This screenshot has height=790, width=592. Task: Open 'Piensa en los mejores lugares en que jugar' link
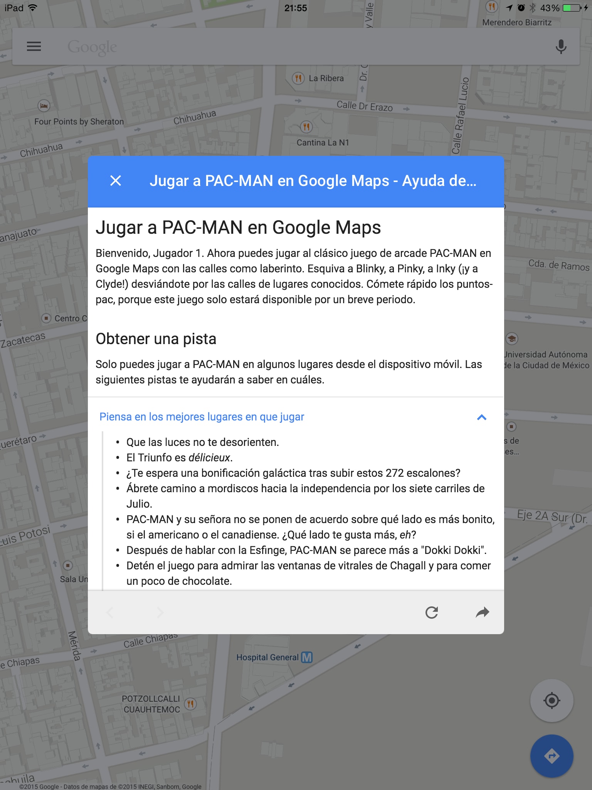coord(202,417)
